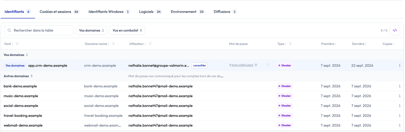Select host app.crm-demo.example
The width and height of the screenshot is (405, 132).
[48, 65]
